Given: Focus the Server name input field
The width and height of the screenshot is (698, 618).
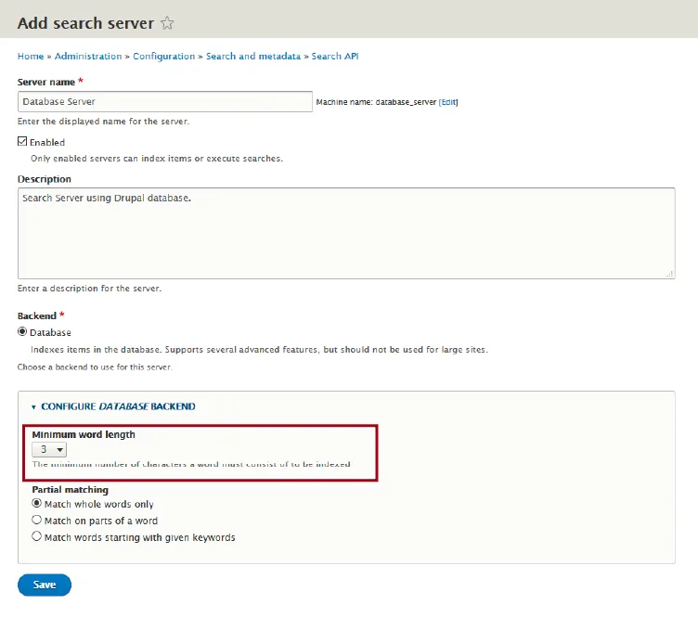Looking at the screenshot, I should [x=165, y=101].
